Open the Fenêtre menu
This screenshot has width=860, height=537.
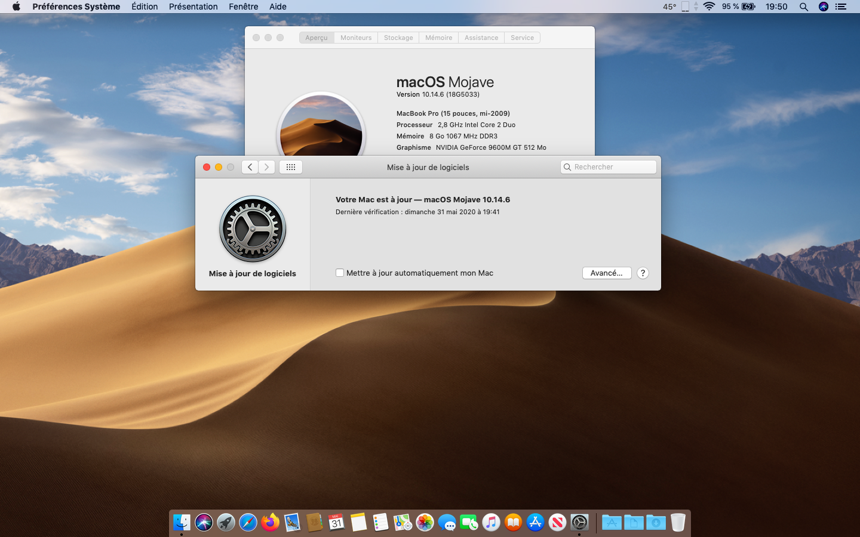pos(244,7)
